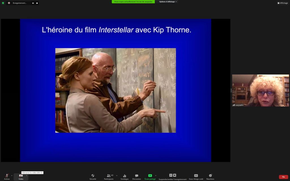
Task: Click the panel divider handle beside the video
Action: coord(231,90)
